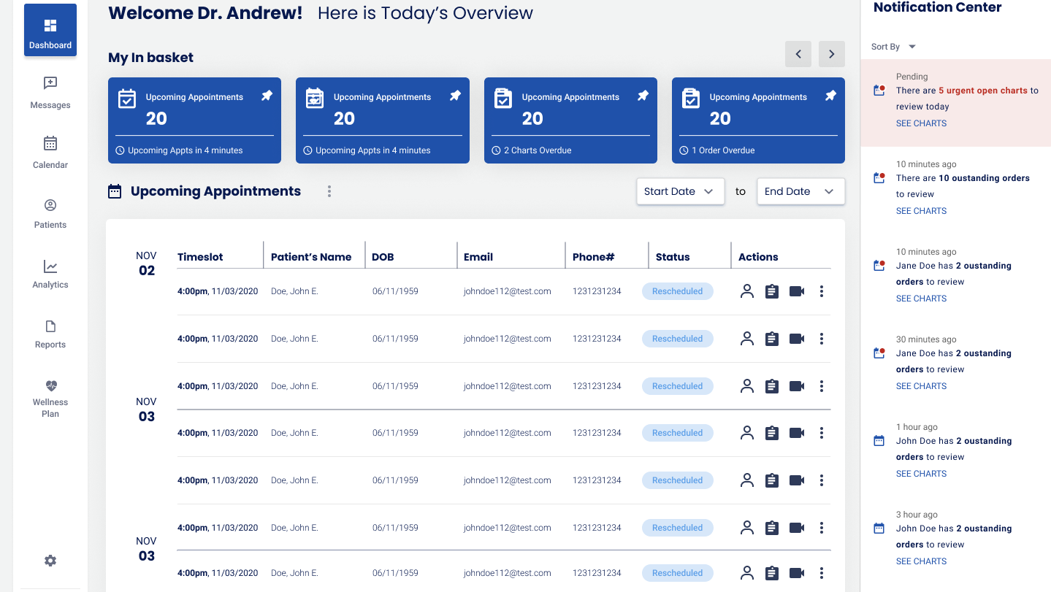See charts for 5 urgent open charts
Viewport: 1051px width, 592px height.
(x=921, y=123)
